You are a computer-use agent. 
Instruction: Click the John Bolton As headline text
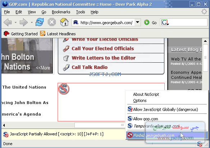coord(25,103)
